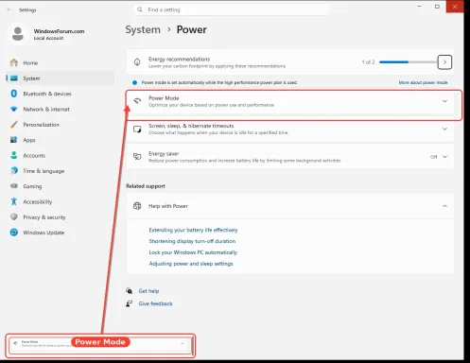This screenshot has height=363, width=470.
Task: Expand the Energy saver chevron
Action: point(444,157)
